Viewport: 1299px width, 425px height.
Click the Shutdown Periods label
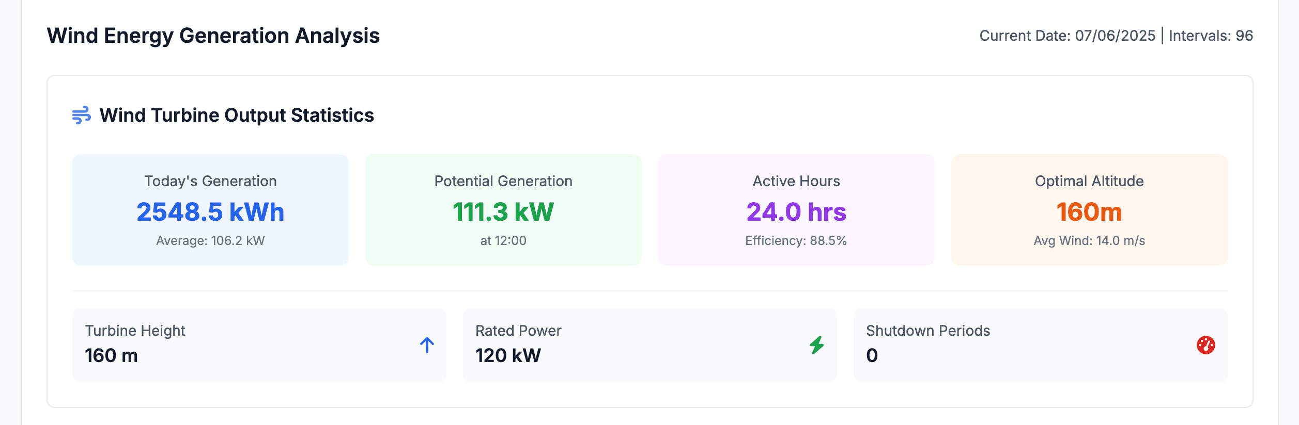tap(928, 331)
